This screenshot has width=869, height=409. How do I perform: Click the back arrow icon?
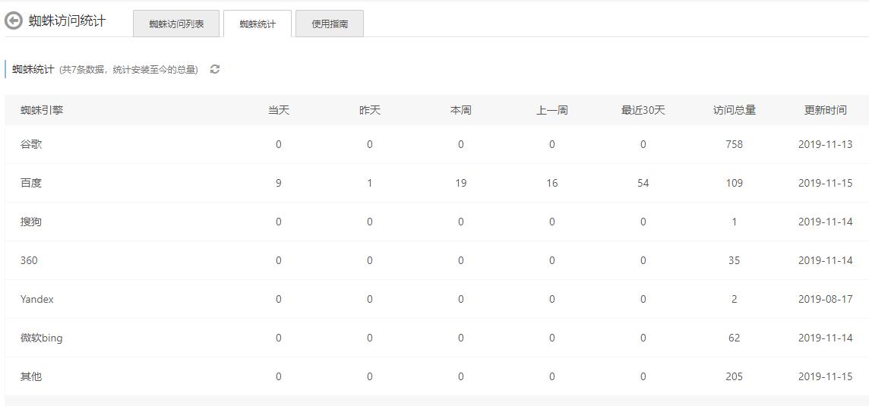click(x=13, y=21)
